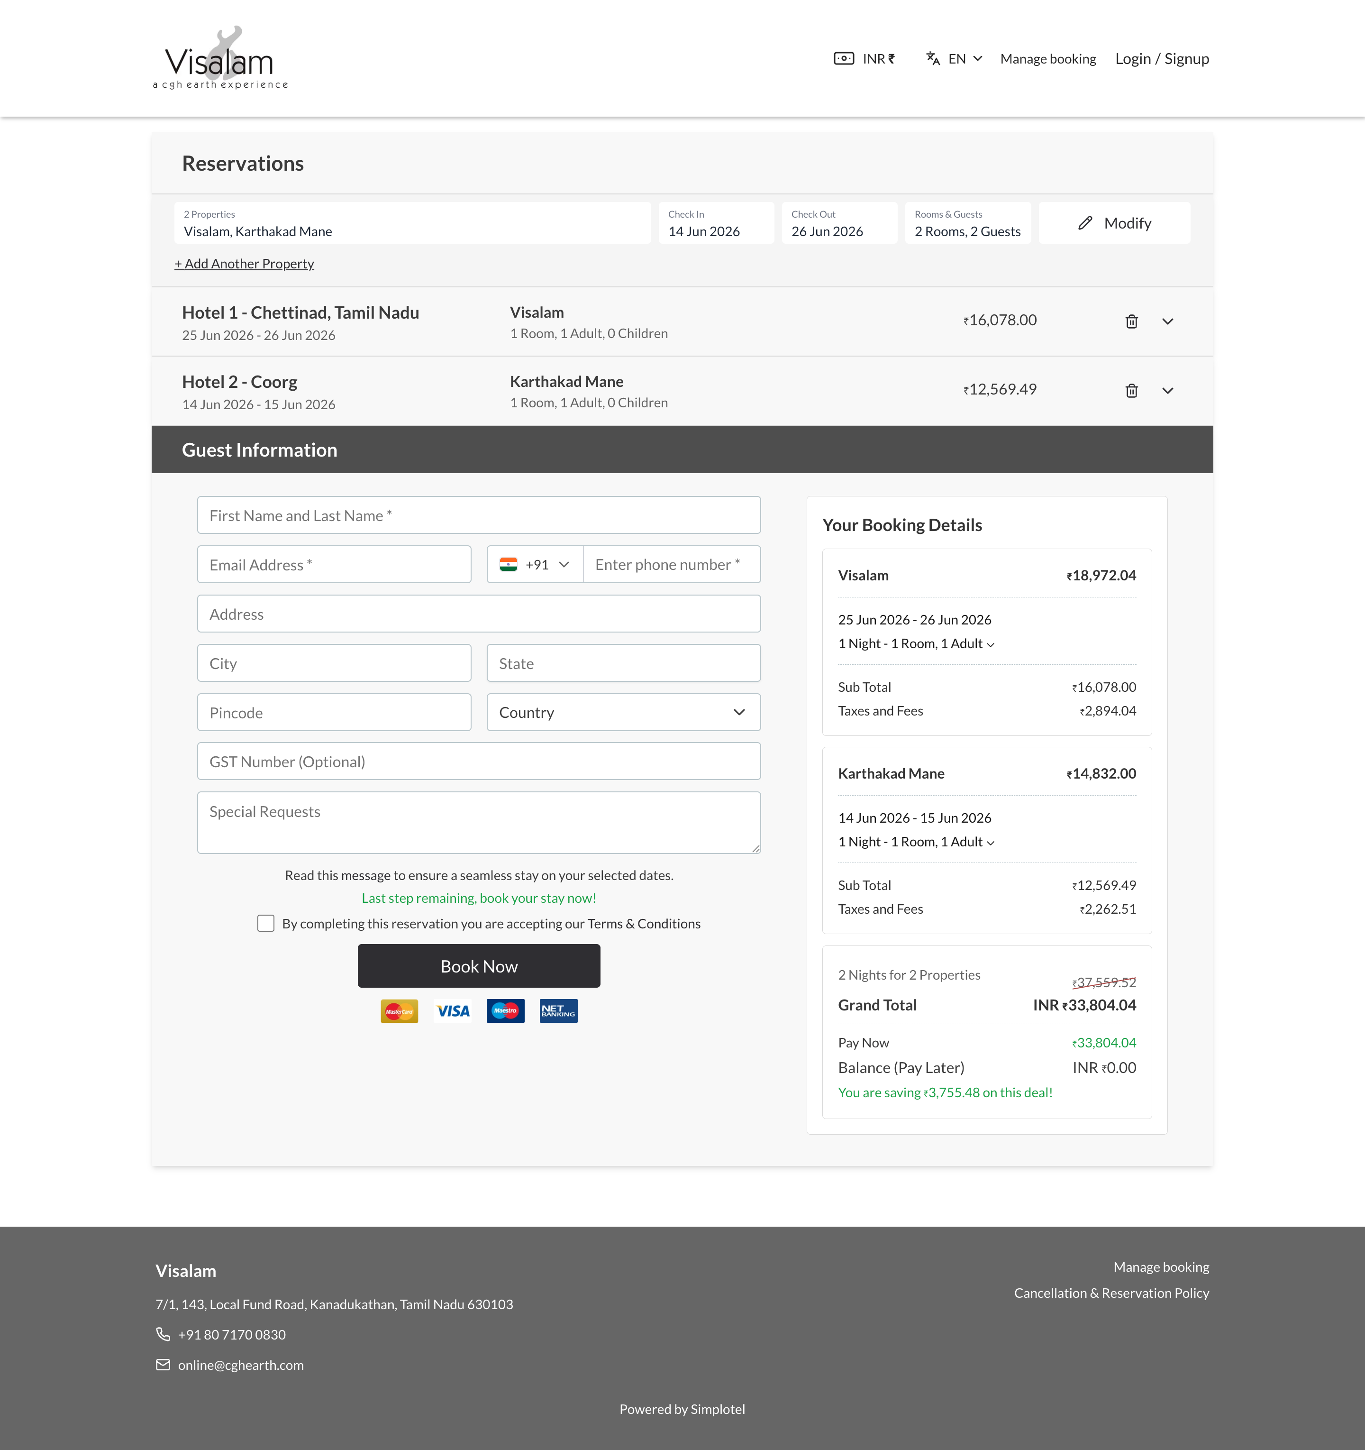Open Manage booking in header

(x=1048, y=58)
